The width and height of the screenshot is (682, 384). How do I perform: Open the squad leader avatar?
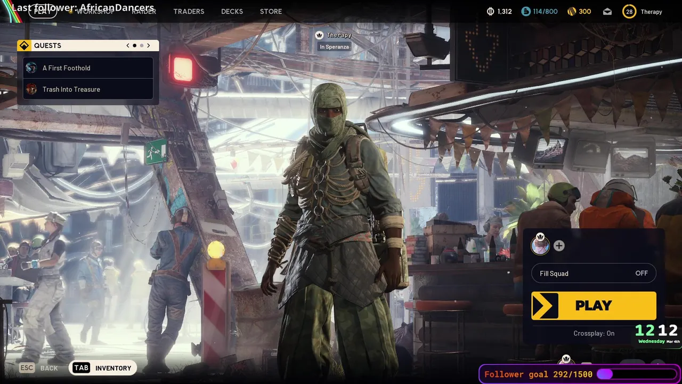pos(540,245)
